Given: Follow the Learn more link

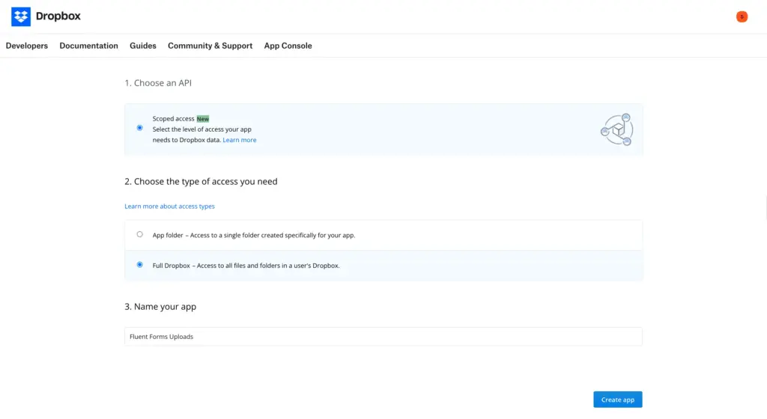Looking at the screenshot, I should tap(239, 140).
